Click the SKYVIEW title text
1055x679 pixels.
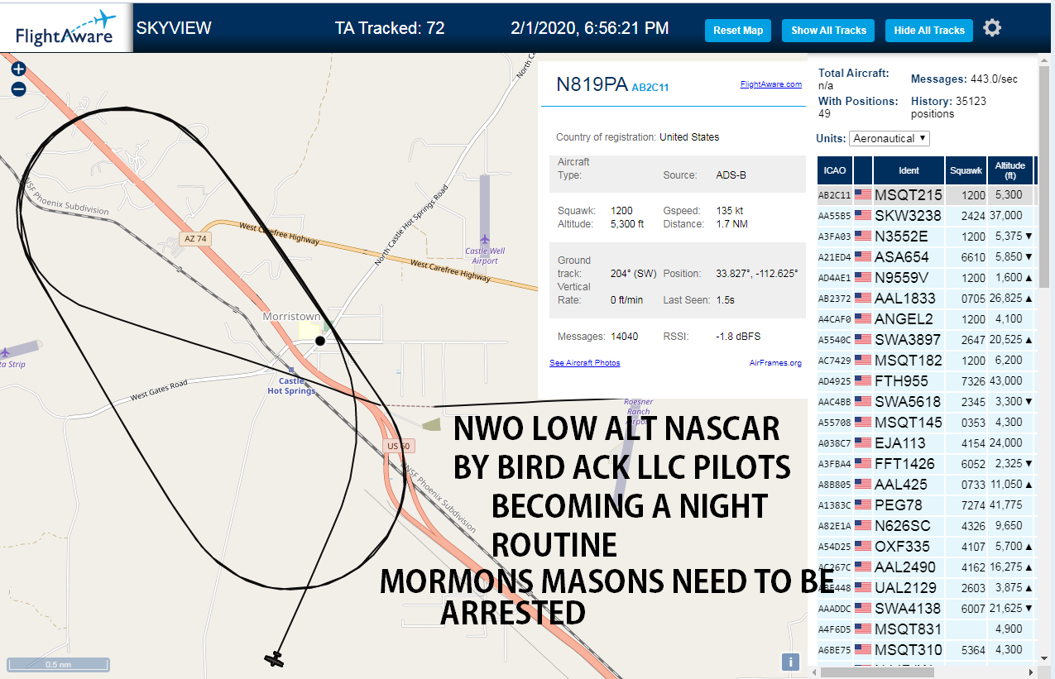point(174,28)
